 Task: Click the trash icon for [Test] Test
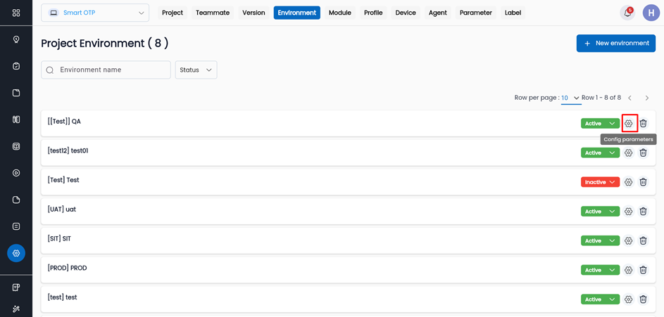coord(643,182)
